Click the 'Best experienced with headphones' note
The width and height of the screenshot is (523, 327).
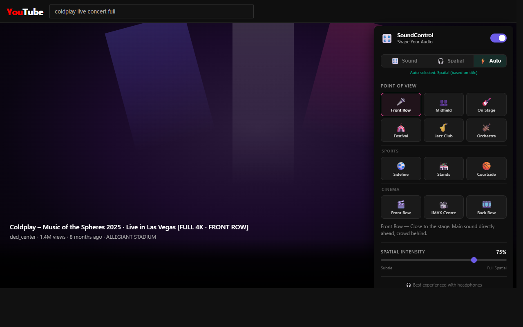444,285
